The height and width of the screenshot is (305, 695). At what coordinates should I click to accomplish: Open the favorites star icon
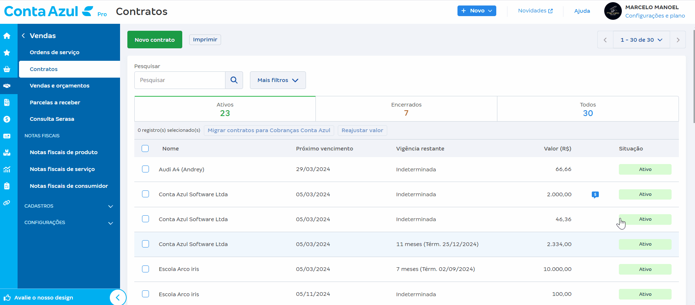[7, 53]
